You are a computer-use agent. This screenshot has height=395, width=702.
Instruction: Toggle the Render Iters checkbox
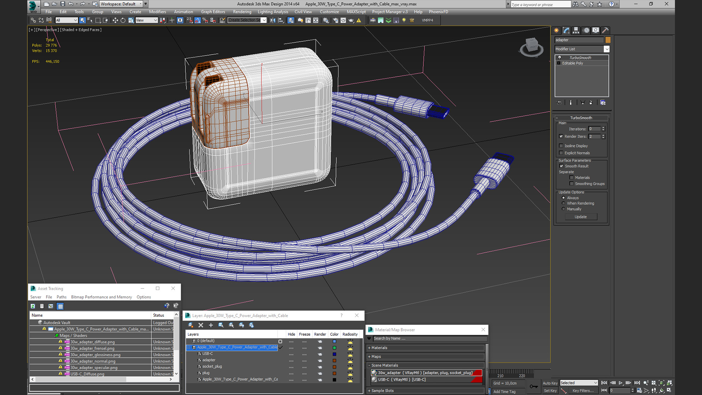click(561, 136)
